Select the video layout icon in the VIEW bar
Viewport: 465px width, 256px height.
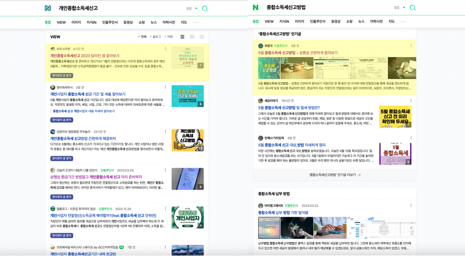click(202, 36)
